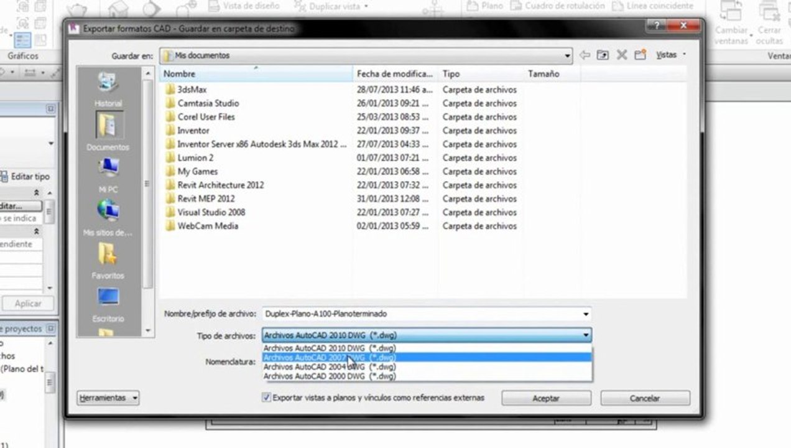Click the My Games folder icon

click(x=170, y=172)
